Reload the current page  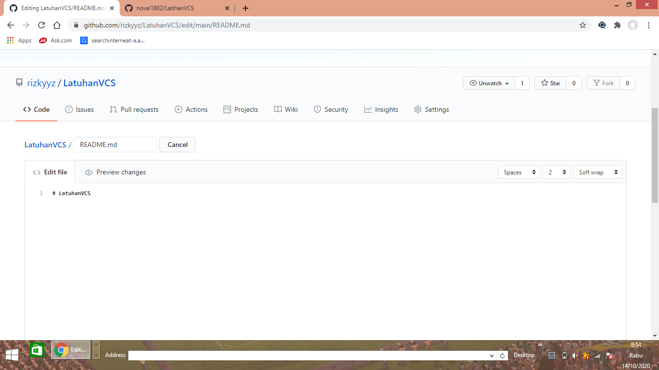(41, 25)
